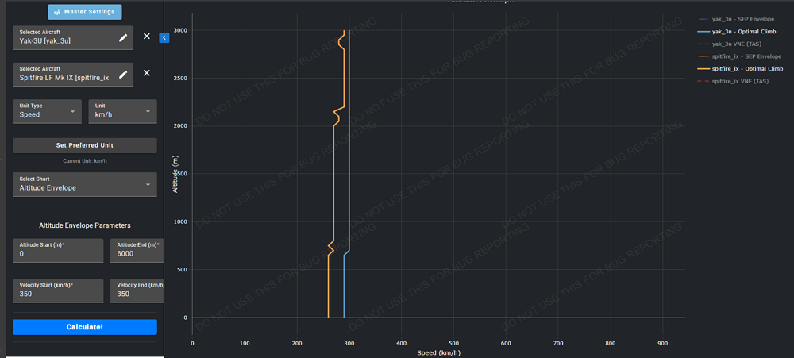Expand the Select Chart dropdown
794x358 pixels.
[x=84, y=184]
